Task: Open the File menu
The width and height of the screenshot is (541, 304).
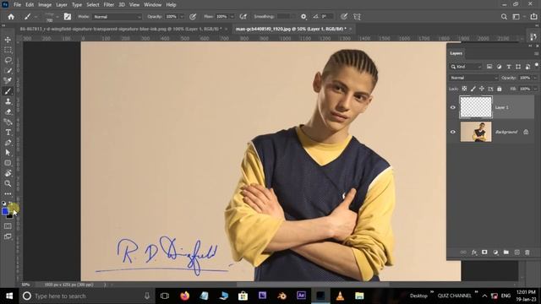Action: click(x=17, y=5)
